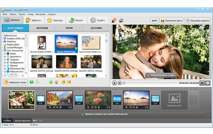This screenshot has height=134, width=213.
Task: Mute slide 2 sound icon
Action: 60,108
